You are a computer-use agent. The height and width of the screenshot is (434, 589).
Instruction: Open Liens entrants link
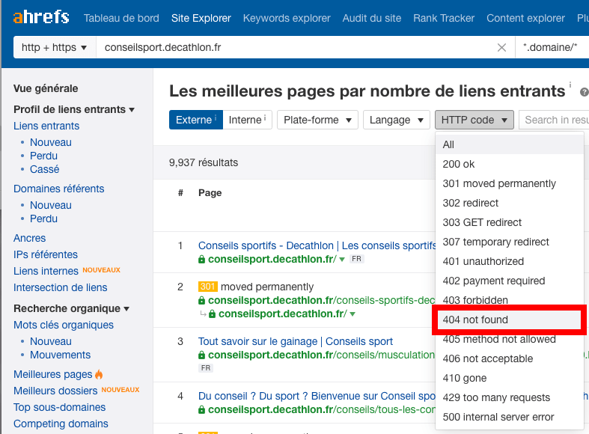(46, 126)
